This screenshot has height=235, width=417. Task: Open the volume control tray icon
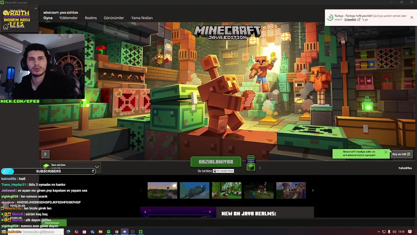click(x=394, y=232)
